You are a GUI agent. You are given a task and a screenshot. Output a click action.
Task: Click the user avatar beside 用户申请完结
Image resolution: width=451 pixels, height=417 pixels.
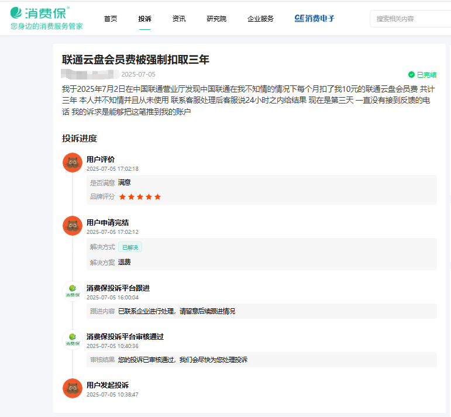point(73,226)
